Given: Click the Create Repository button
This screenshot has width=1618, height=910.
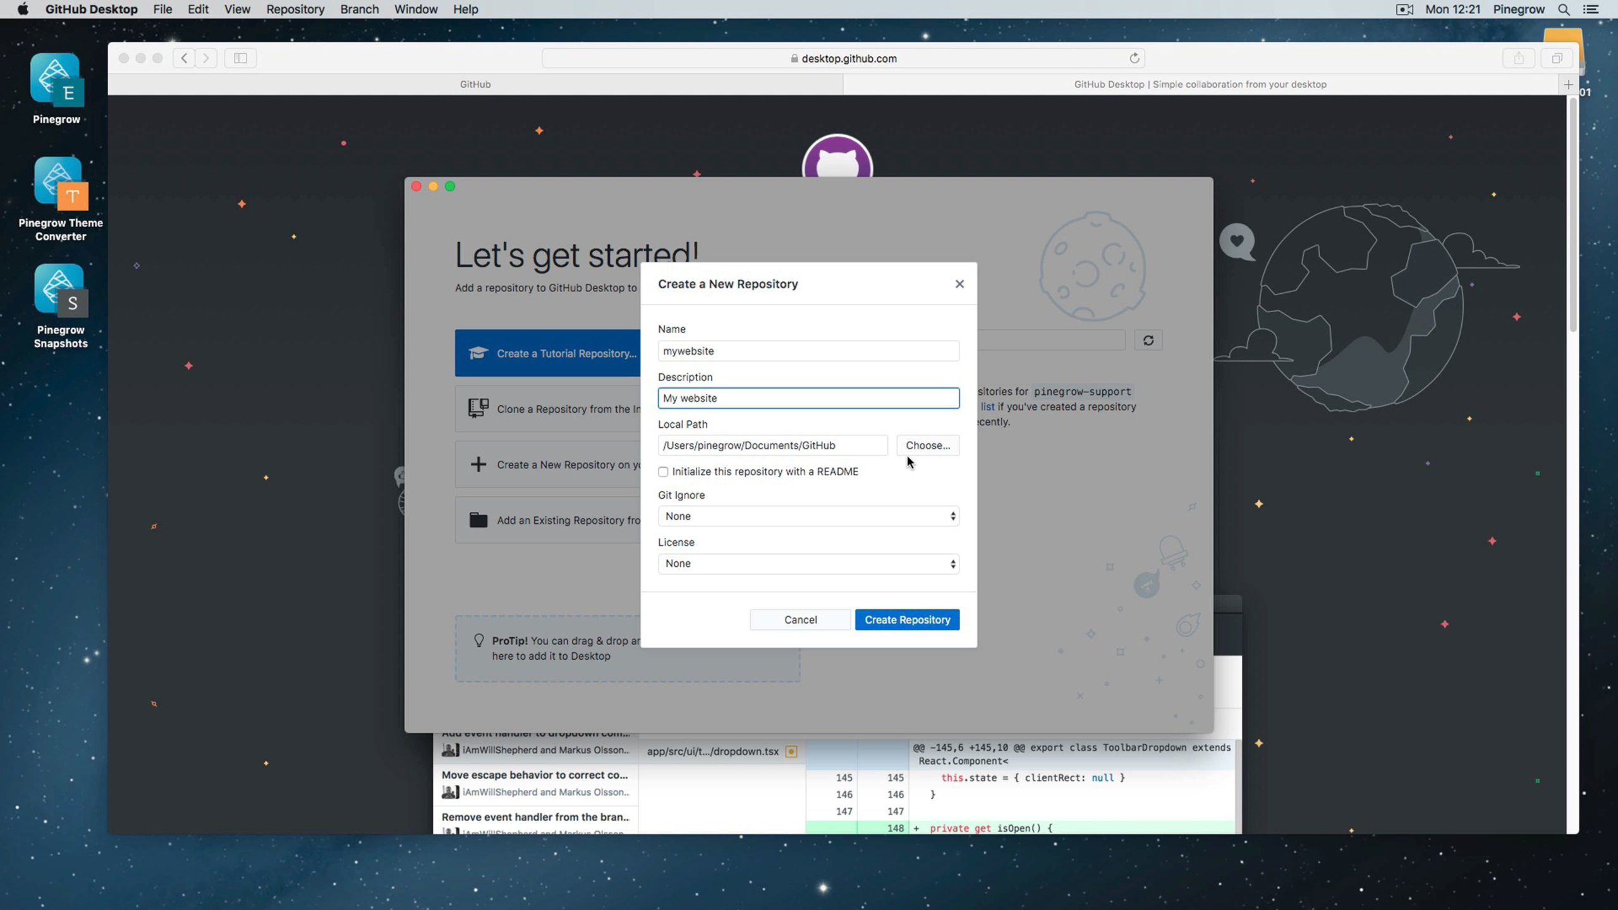Looking at the screenshot, I should (907, 619).
